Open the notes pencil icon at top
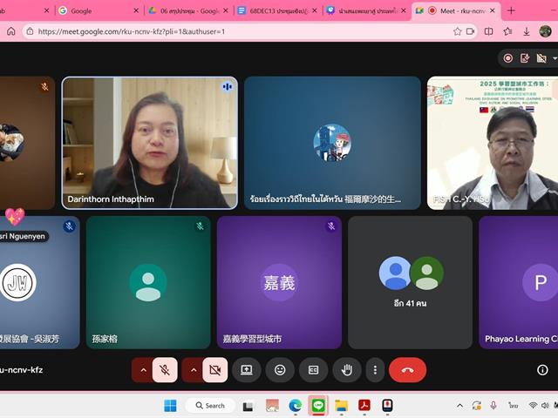The image size is (558, 418). click(525, 58)
